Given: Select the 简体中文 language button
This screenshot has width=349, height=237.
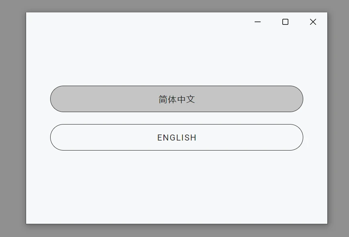Looking at the screenshot, I should click(177, 99).
